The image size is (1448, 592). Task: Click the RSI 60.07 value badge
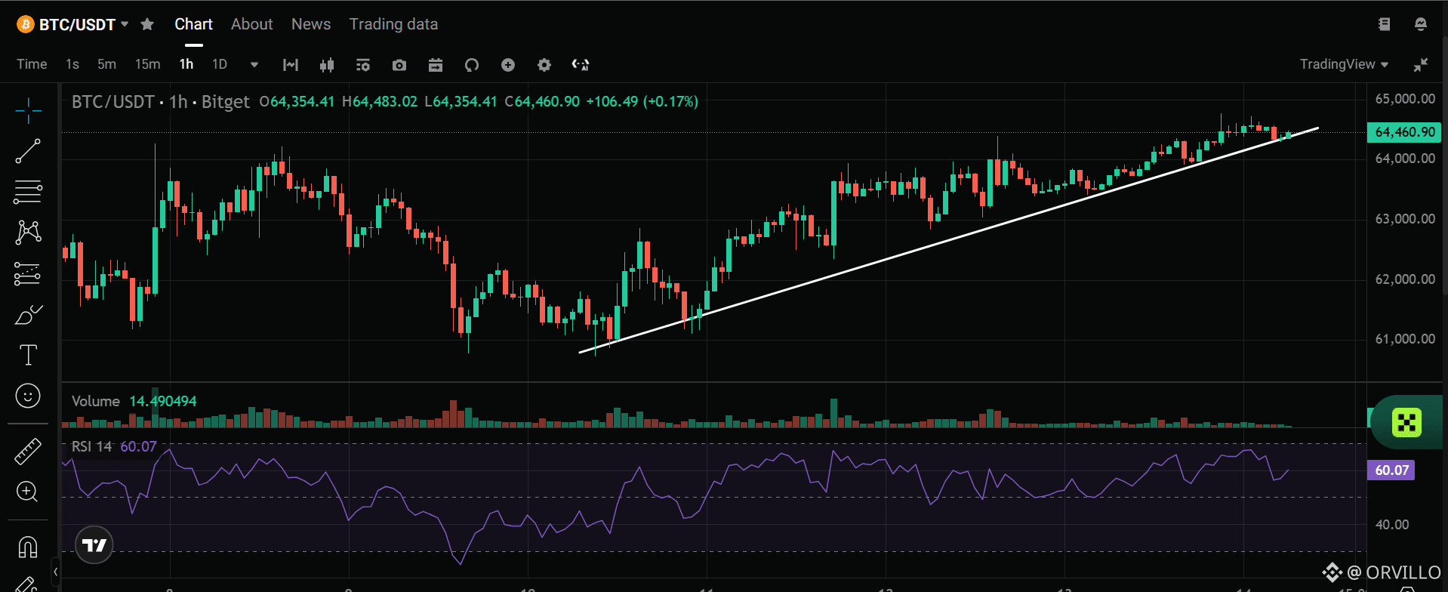coord(1391,470)
